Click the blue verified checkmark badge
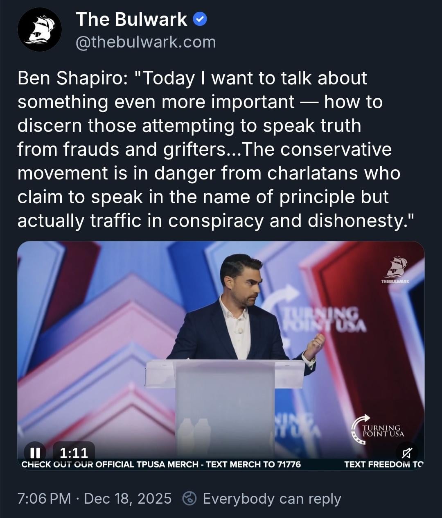Screen dimensions: 442x518 click(x=200, y=19)
